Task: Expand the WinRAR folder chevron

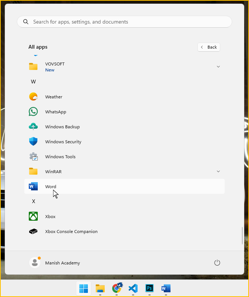Action: tap(218, 171)
